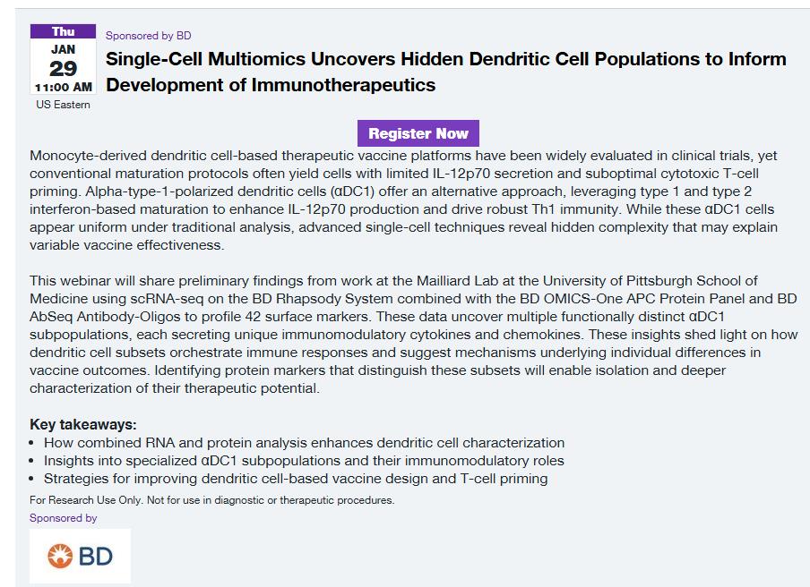Select the specialized αDC1 subpopulations bullet
Screen dimensions: 810x587
pyautogui.click(x=304, y=460)
